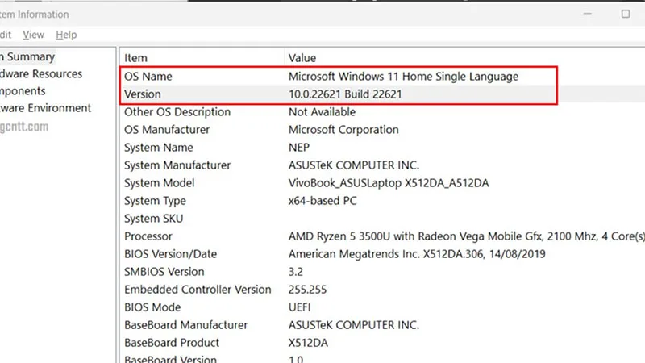Screen dimensions: 645x363
Task: Click the American Megatrends Inc. X512DA.306 value
Action: tap(417, 254)
